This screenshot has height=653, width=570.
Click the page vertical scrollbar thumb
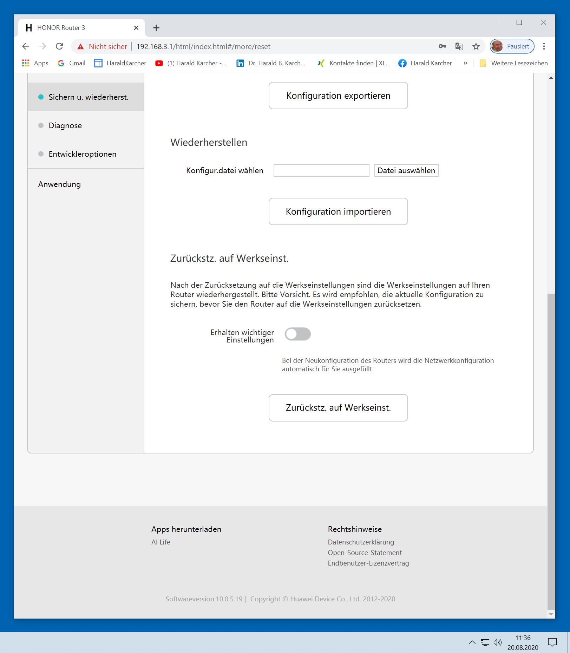(551, 452)
